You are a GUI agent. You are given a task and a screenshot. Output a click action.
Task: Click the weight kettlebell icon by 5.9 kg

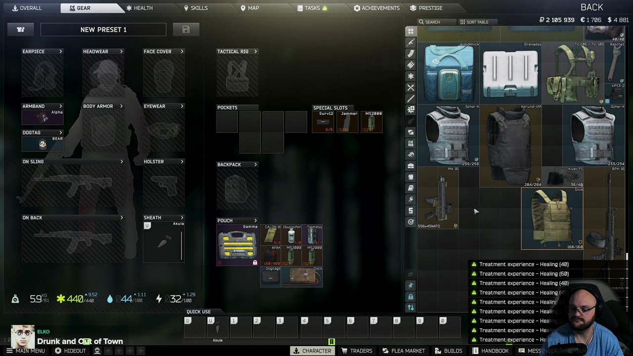pos(15,299)
